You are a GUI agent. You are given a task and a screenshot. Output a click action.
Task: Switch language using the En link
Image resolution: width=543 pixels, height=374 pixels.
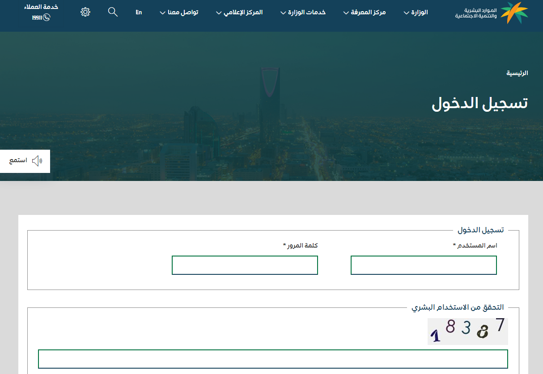coord(139,13)
